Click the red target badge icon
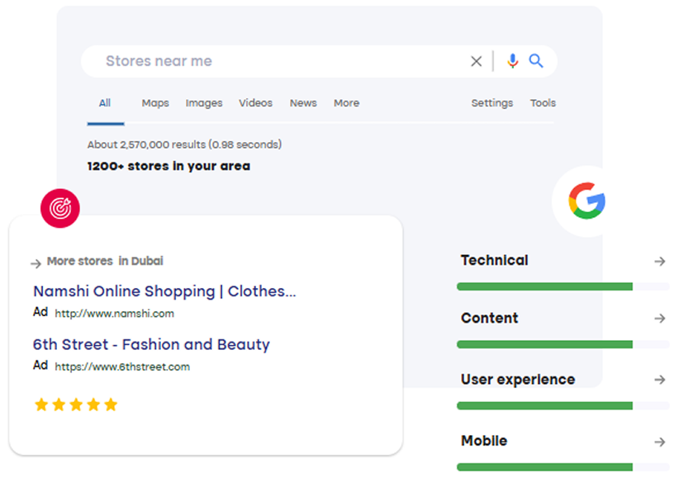The height and width of the screenshot is (492, 679). [60, 209]
